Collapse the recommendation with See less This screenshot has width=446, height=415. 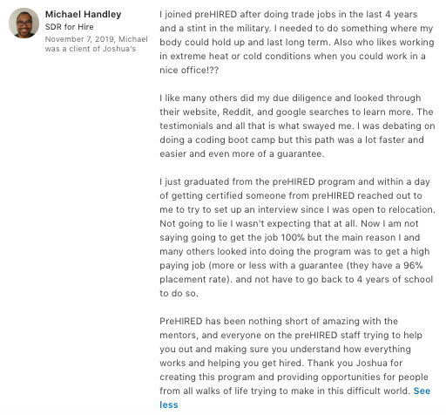(294, 398)
